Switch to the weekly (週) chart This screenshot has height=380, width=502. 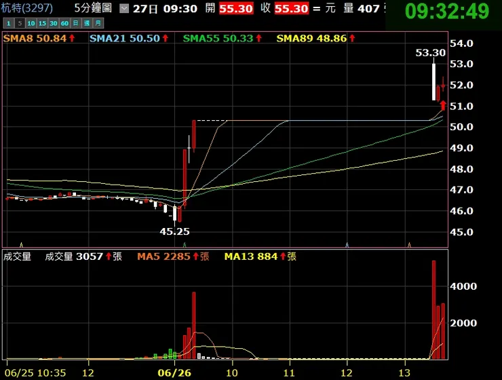(87, 23)
